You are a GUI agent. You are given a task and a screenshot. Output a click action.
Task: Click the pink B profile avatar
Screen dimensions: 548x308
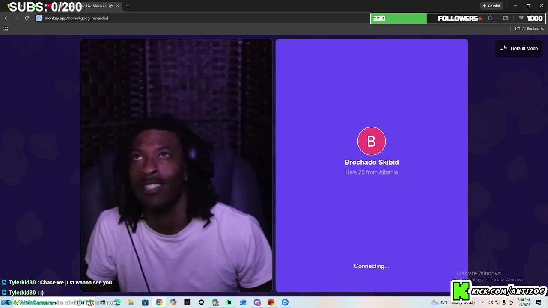372,141
